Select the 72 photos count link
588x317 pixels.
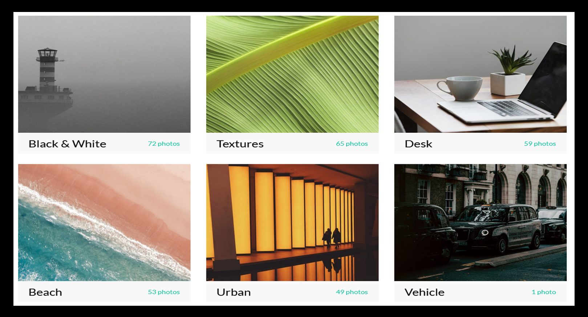point(164,144)
